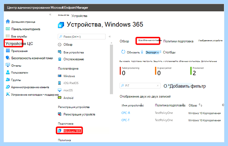The height and width of the screenshot is (146, 228).
Task: Click the Поиск (Ctrl+/) search field
Action: coord(82,36)
